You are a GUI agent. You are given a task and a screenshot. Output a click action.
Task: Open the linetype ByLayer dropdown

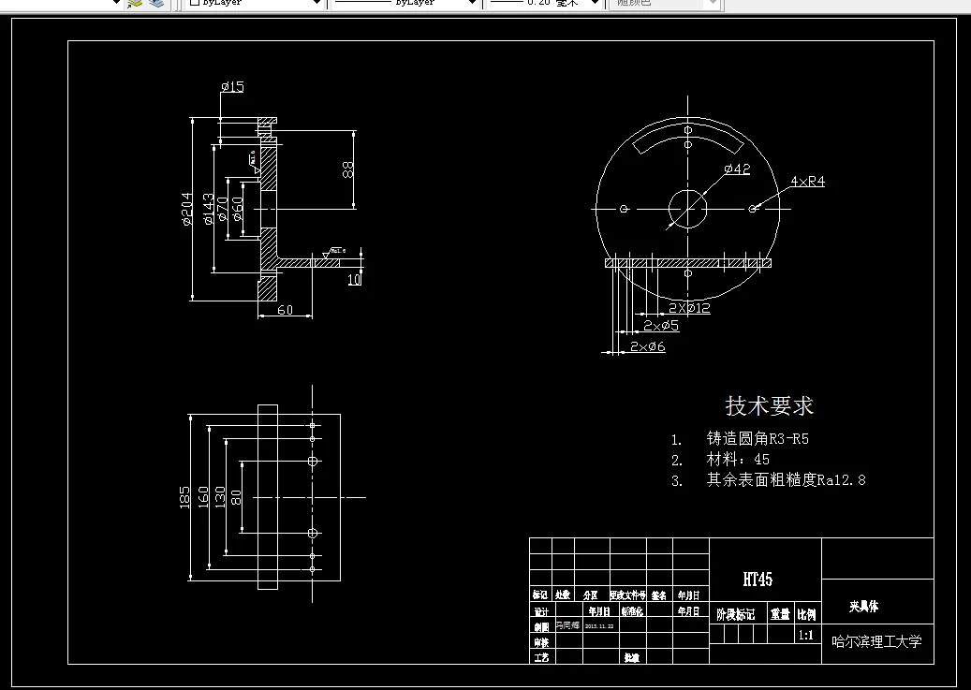tap(473, 4)
